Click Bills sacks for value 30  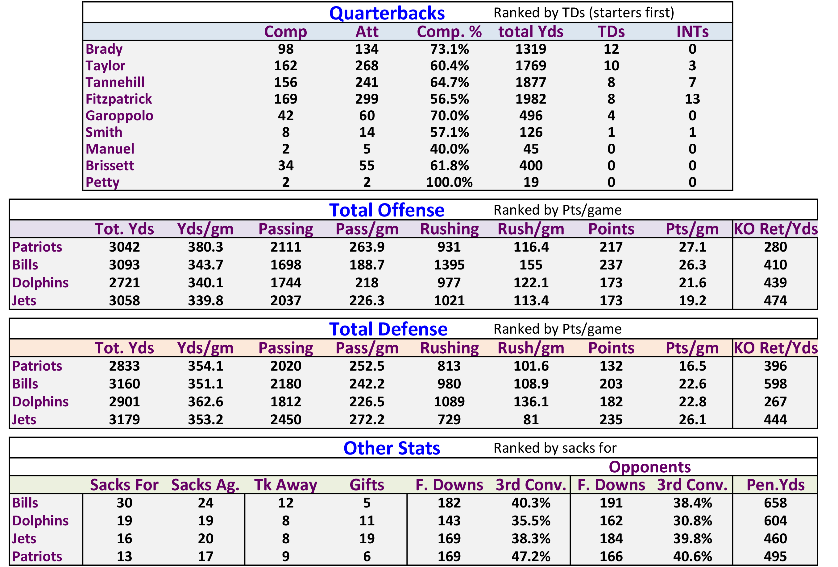(124, 503)
